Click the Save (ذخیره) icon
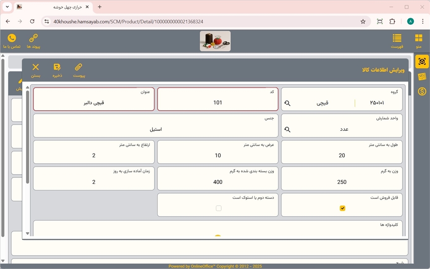430x269 pixels. coord(57,68)
